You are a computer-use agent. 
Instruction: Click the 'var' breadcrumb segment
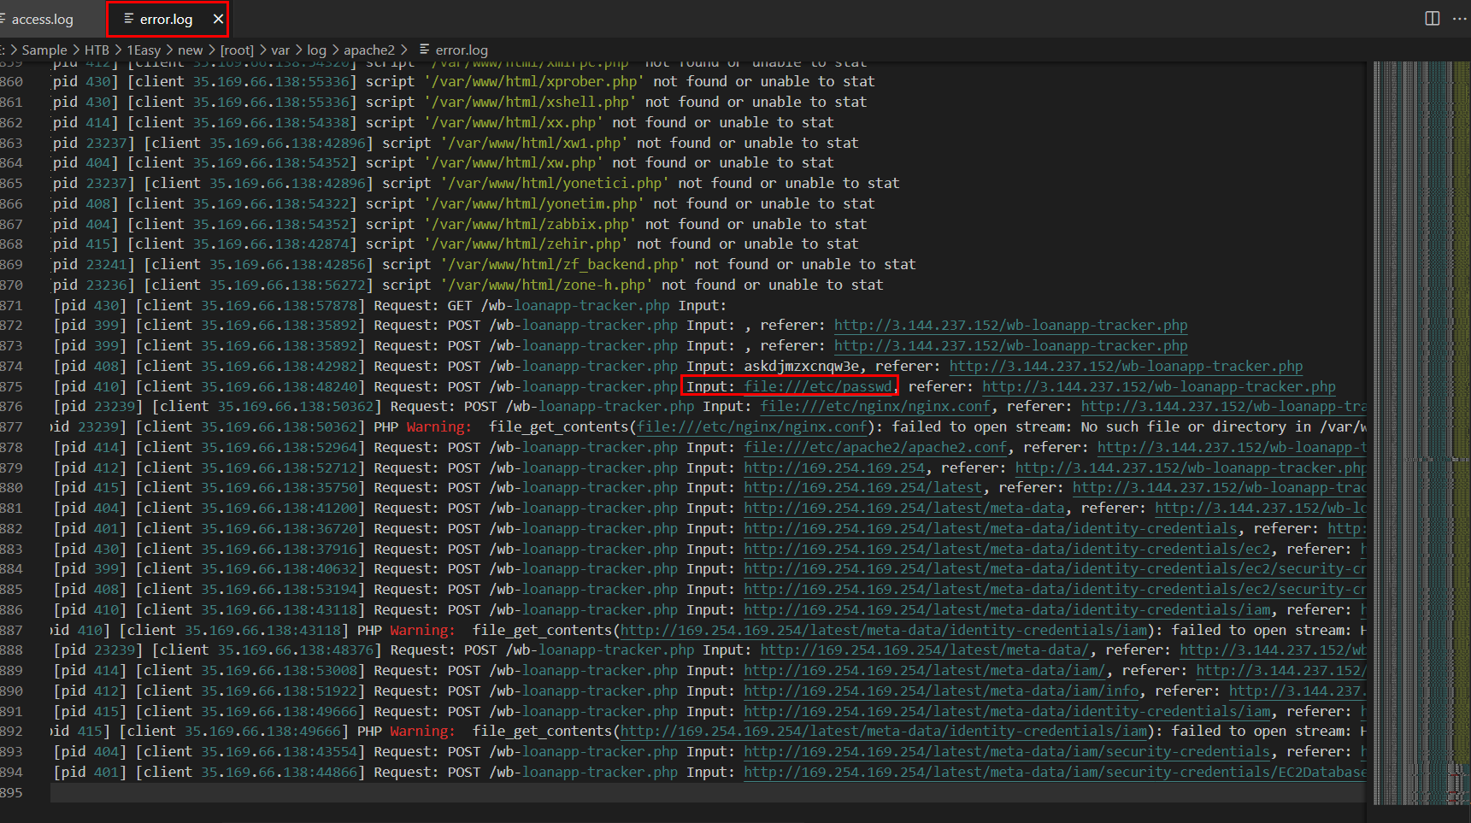coord(280,50)
